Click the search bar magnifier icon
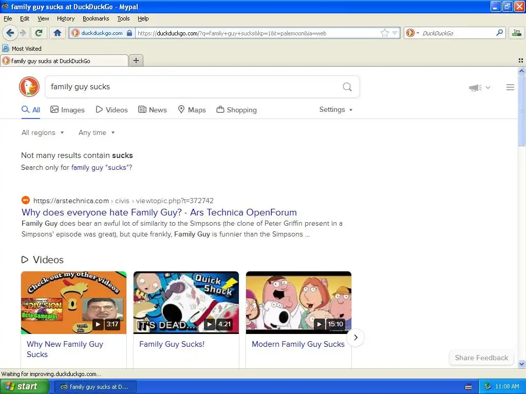The image size is (526, 394). [x=499, y=33]
